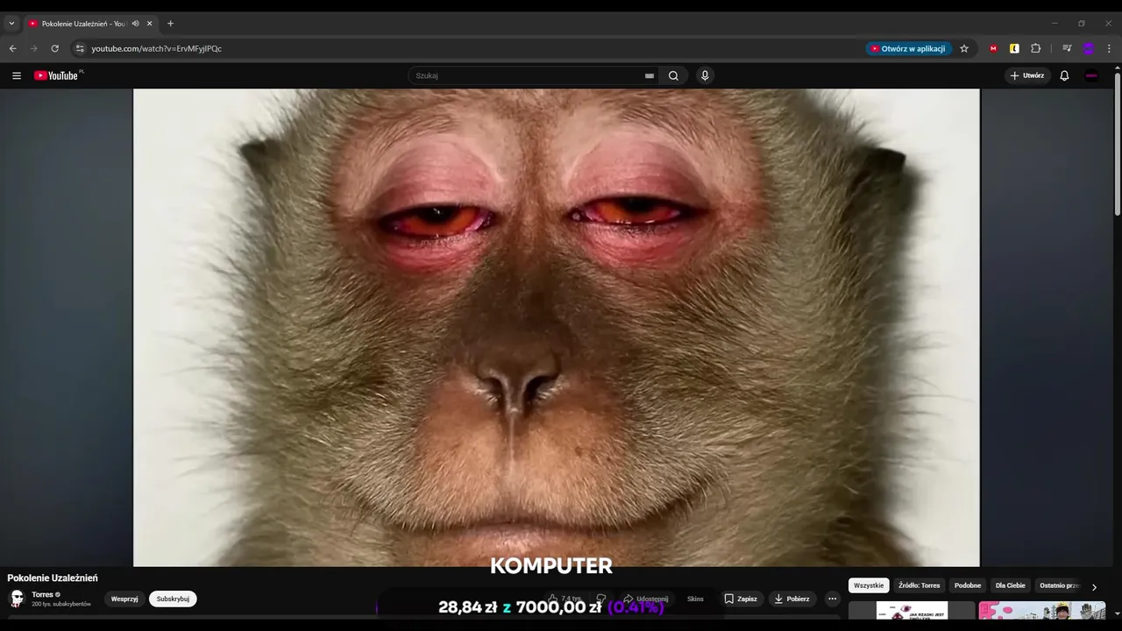1122x631 pixels.
Task: Click the Pokolenie Uzależnień video title
Action: pyautogui.click(x=53, y=578)
